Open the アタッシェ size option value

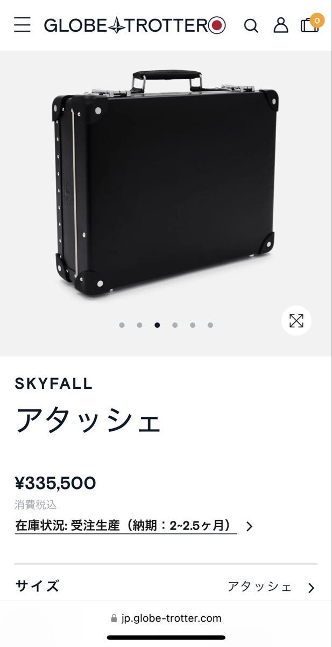pyautogui.click(x=259, y=587)
